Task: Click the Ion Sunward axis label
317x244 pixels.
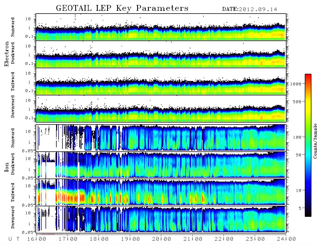Action: pyautogui.click(x=13, y=138)
